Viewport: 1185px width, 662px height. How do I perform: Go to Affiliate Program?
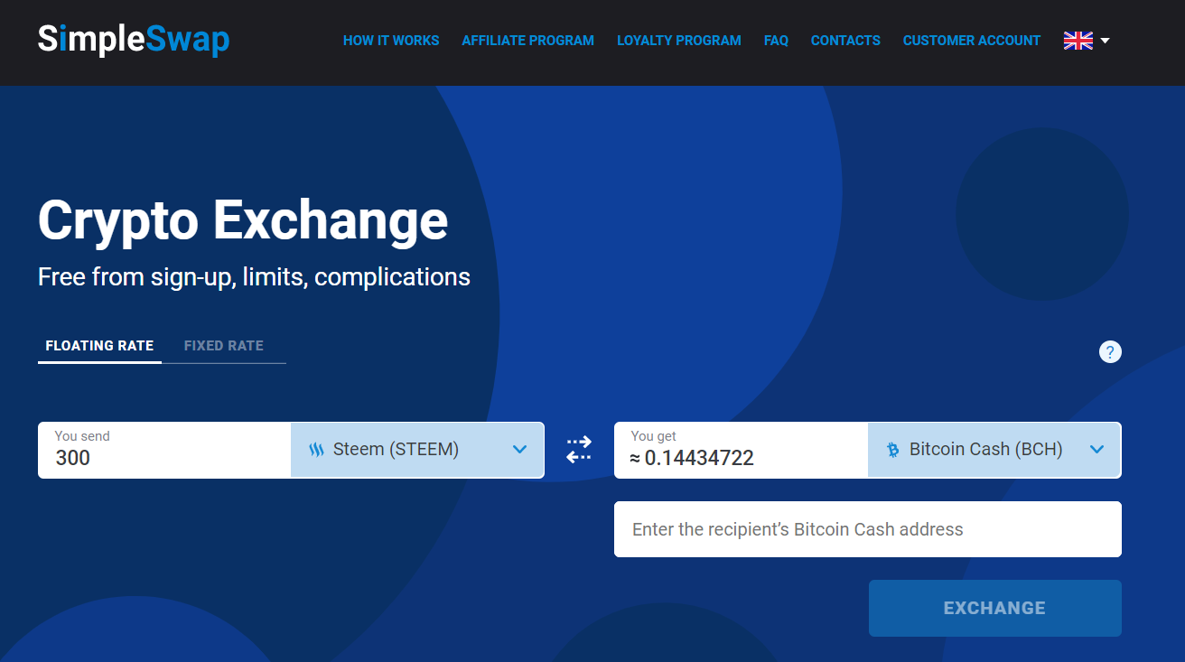click(x=528, y=41)
